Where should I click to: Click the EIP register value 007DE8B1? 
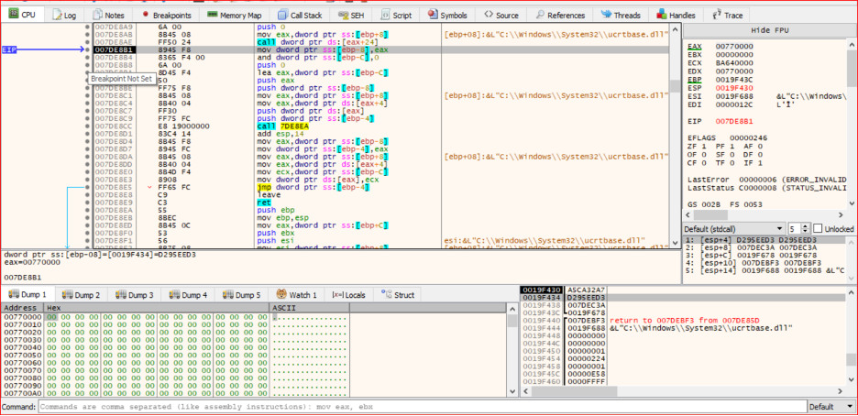pyautogui.click(x=733, y=120)
